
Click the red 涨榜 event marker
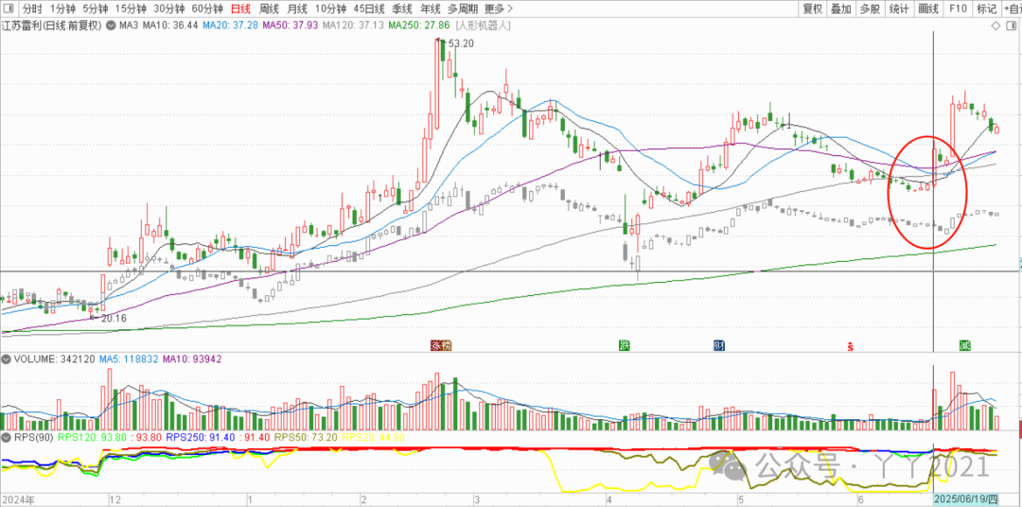click(441, 345)
